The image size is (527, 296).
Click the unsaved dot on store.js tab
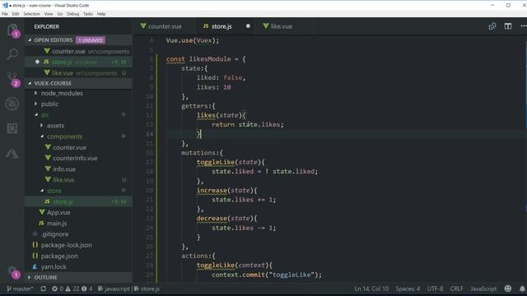point(248,26)
